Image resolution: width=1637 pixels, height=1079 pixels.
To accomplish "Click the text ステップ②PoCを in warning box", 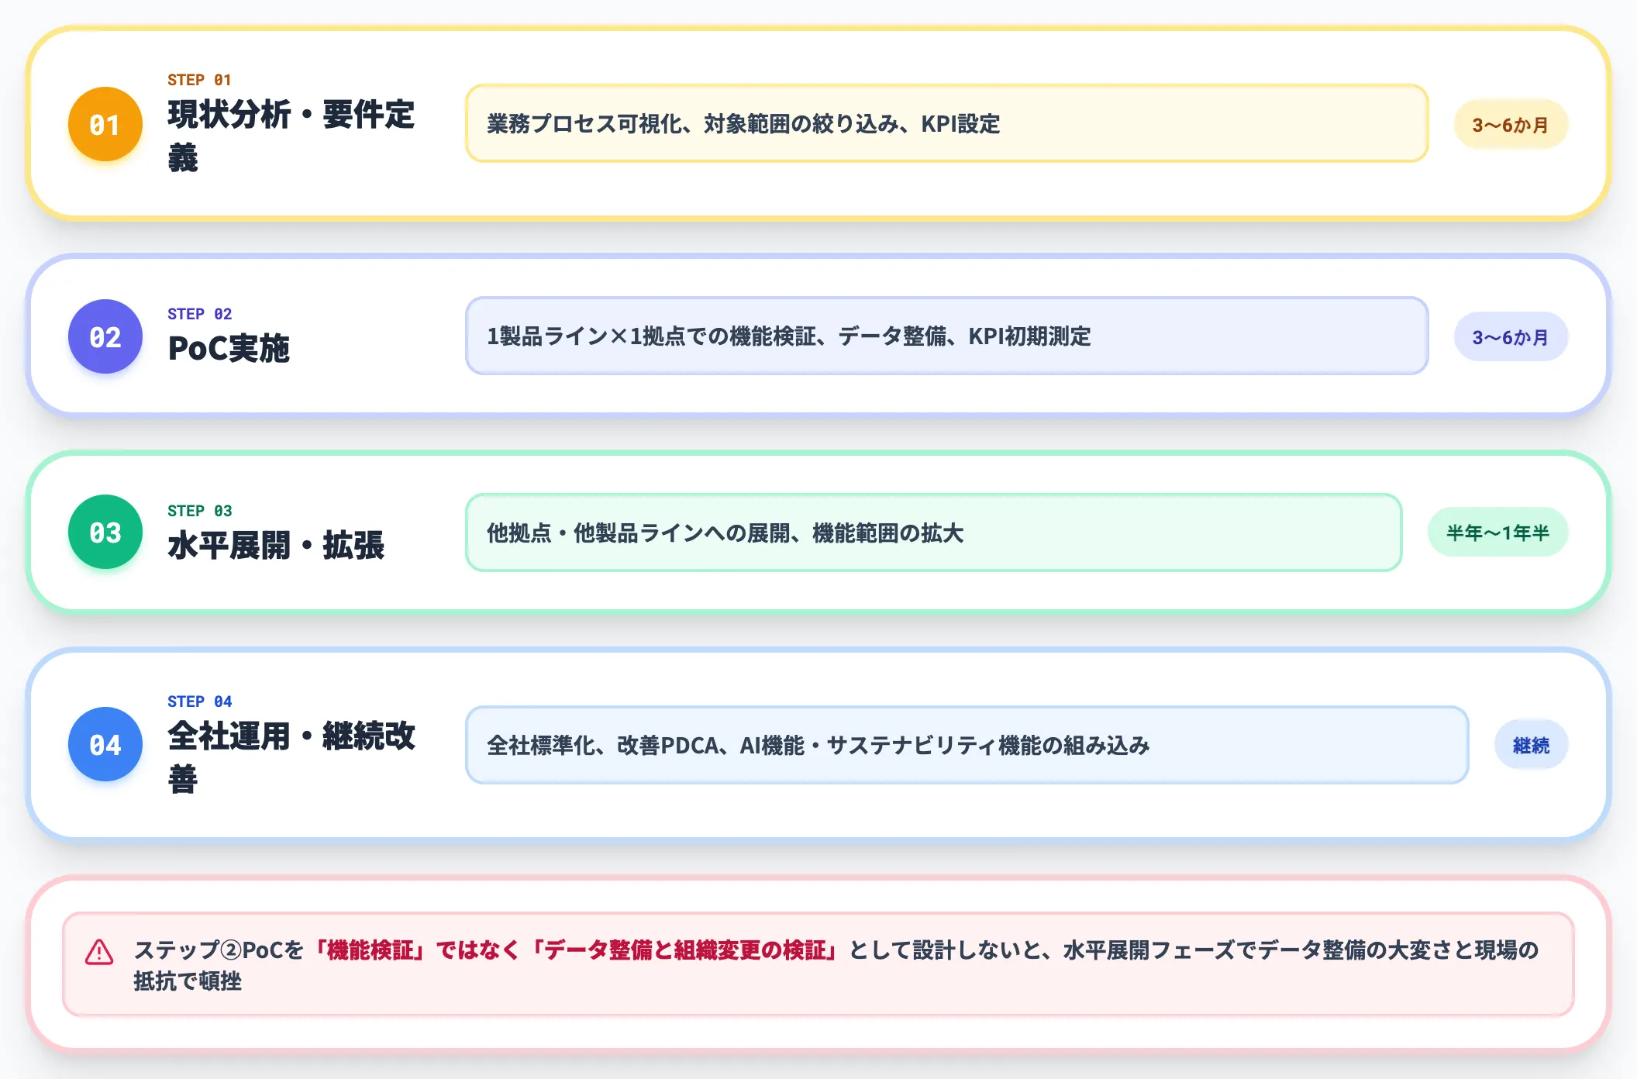I will (219, 950).
